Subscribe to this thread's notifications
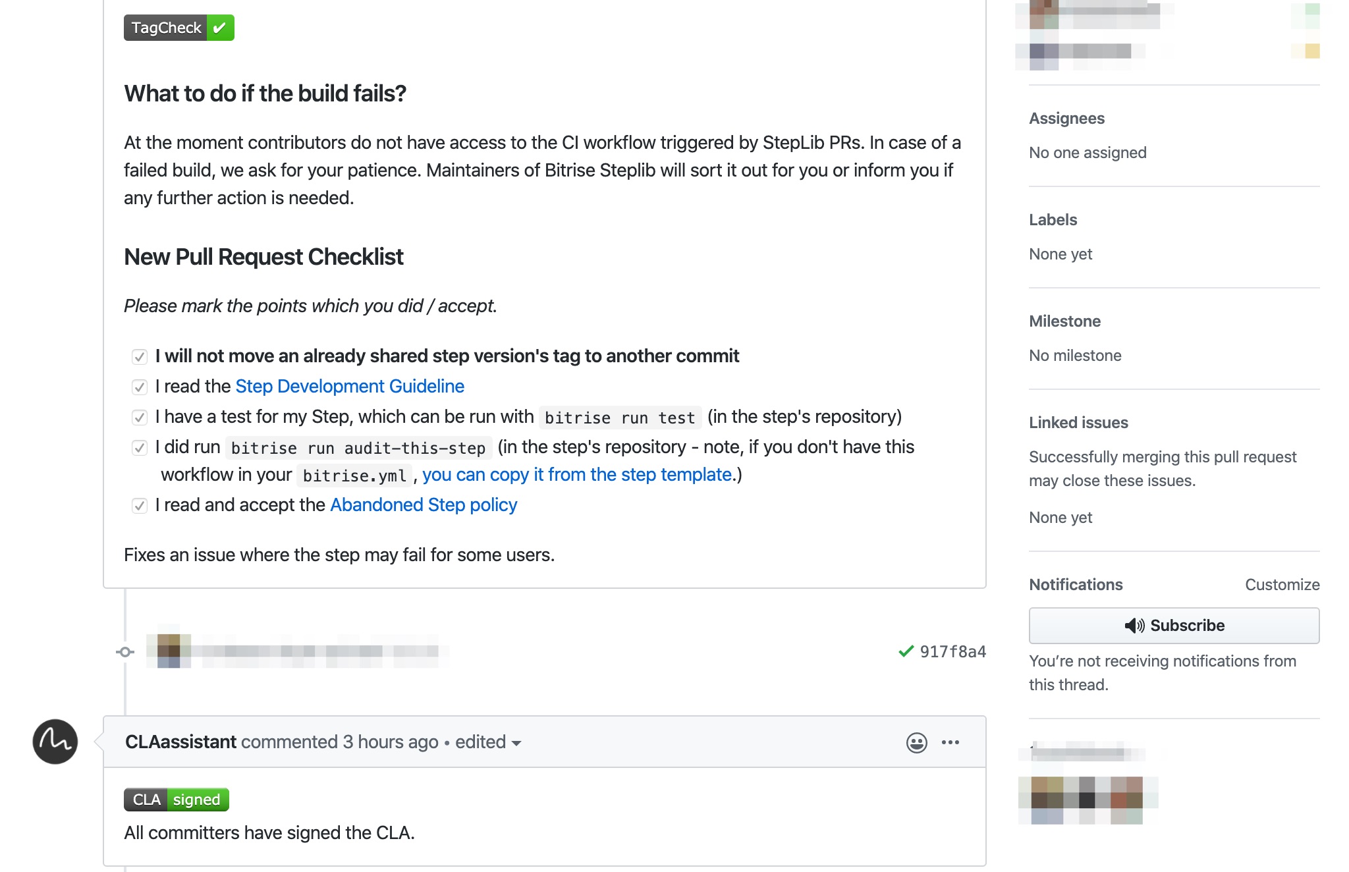 (x=1174, y=626)
